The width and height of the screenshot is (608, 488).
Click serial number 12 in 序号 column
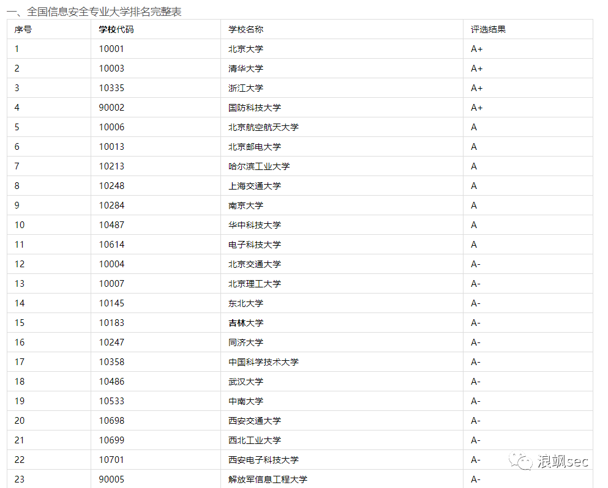point(20,264)
